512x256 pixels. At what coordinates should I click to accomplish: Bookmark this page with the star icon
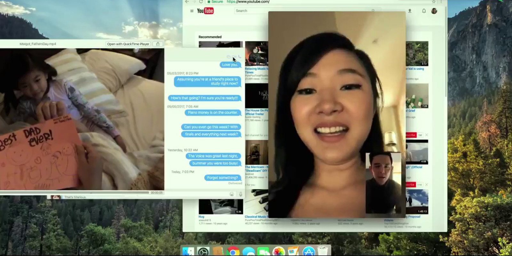click(434, 2)
